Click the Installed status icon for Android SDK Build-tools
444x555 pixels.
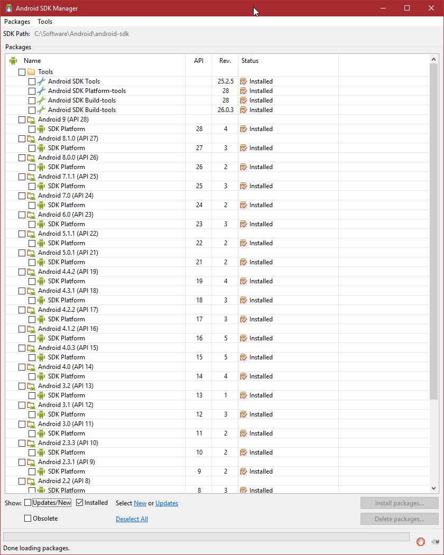(x=244, y=100)
